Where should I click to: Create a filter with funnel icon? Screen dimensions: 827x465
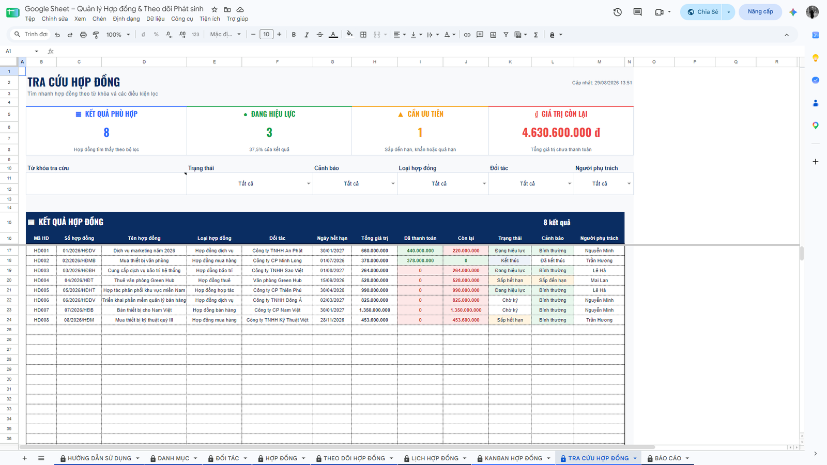506,35
